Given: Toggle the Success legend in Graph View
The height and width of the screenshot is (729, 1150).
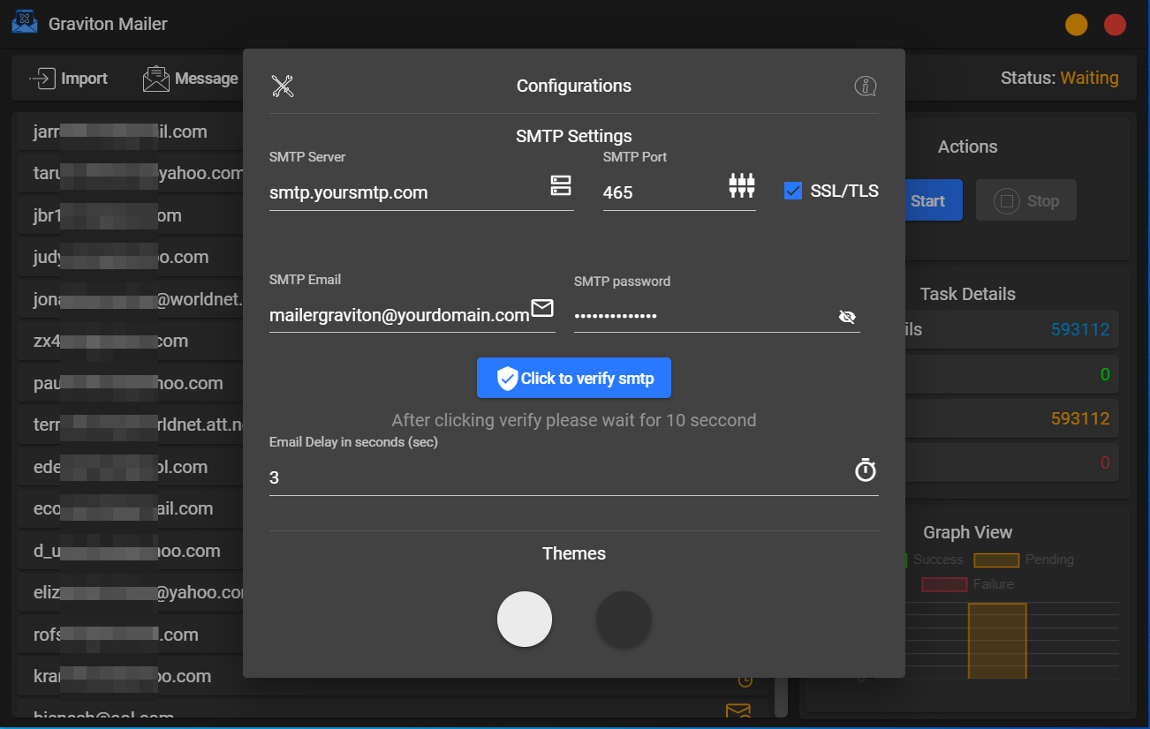Looking at the screenshot, I should tap(934, 560).
